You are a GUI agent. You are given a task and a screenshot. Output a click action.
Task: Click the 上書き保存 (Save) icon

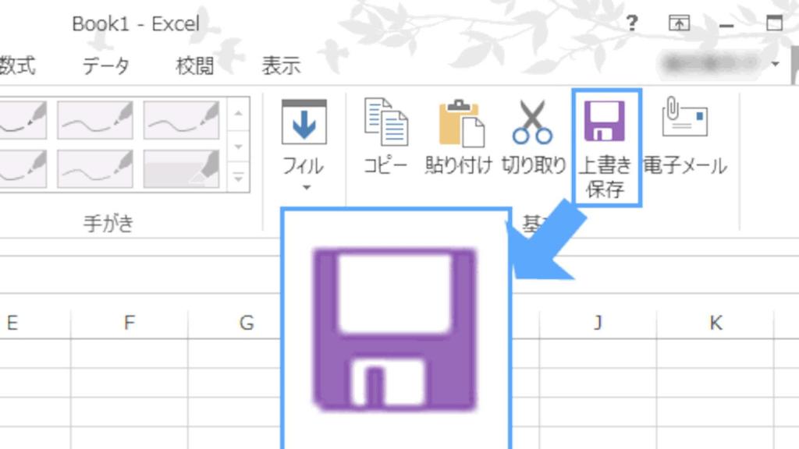point(607,121)
